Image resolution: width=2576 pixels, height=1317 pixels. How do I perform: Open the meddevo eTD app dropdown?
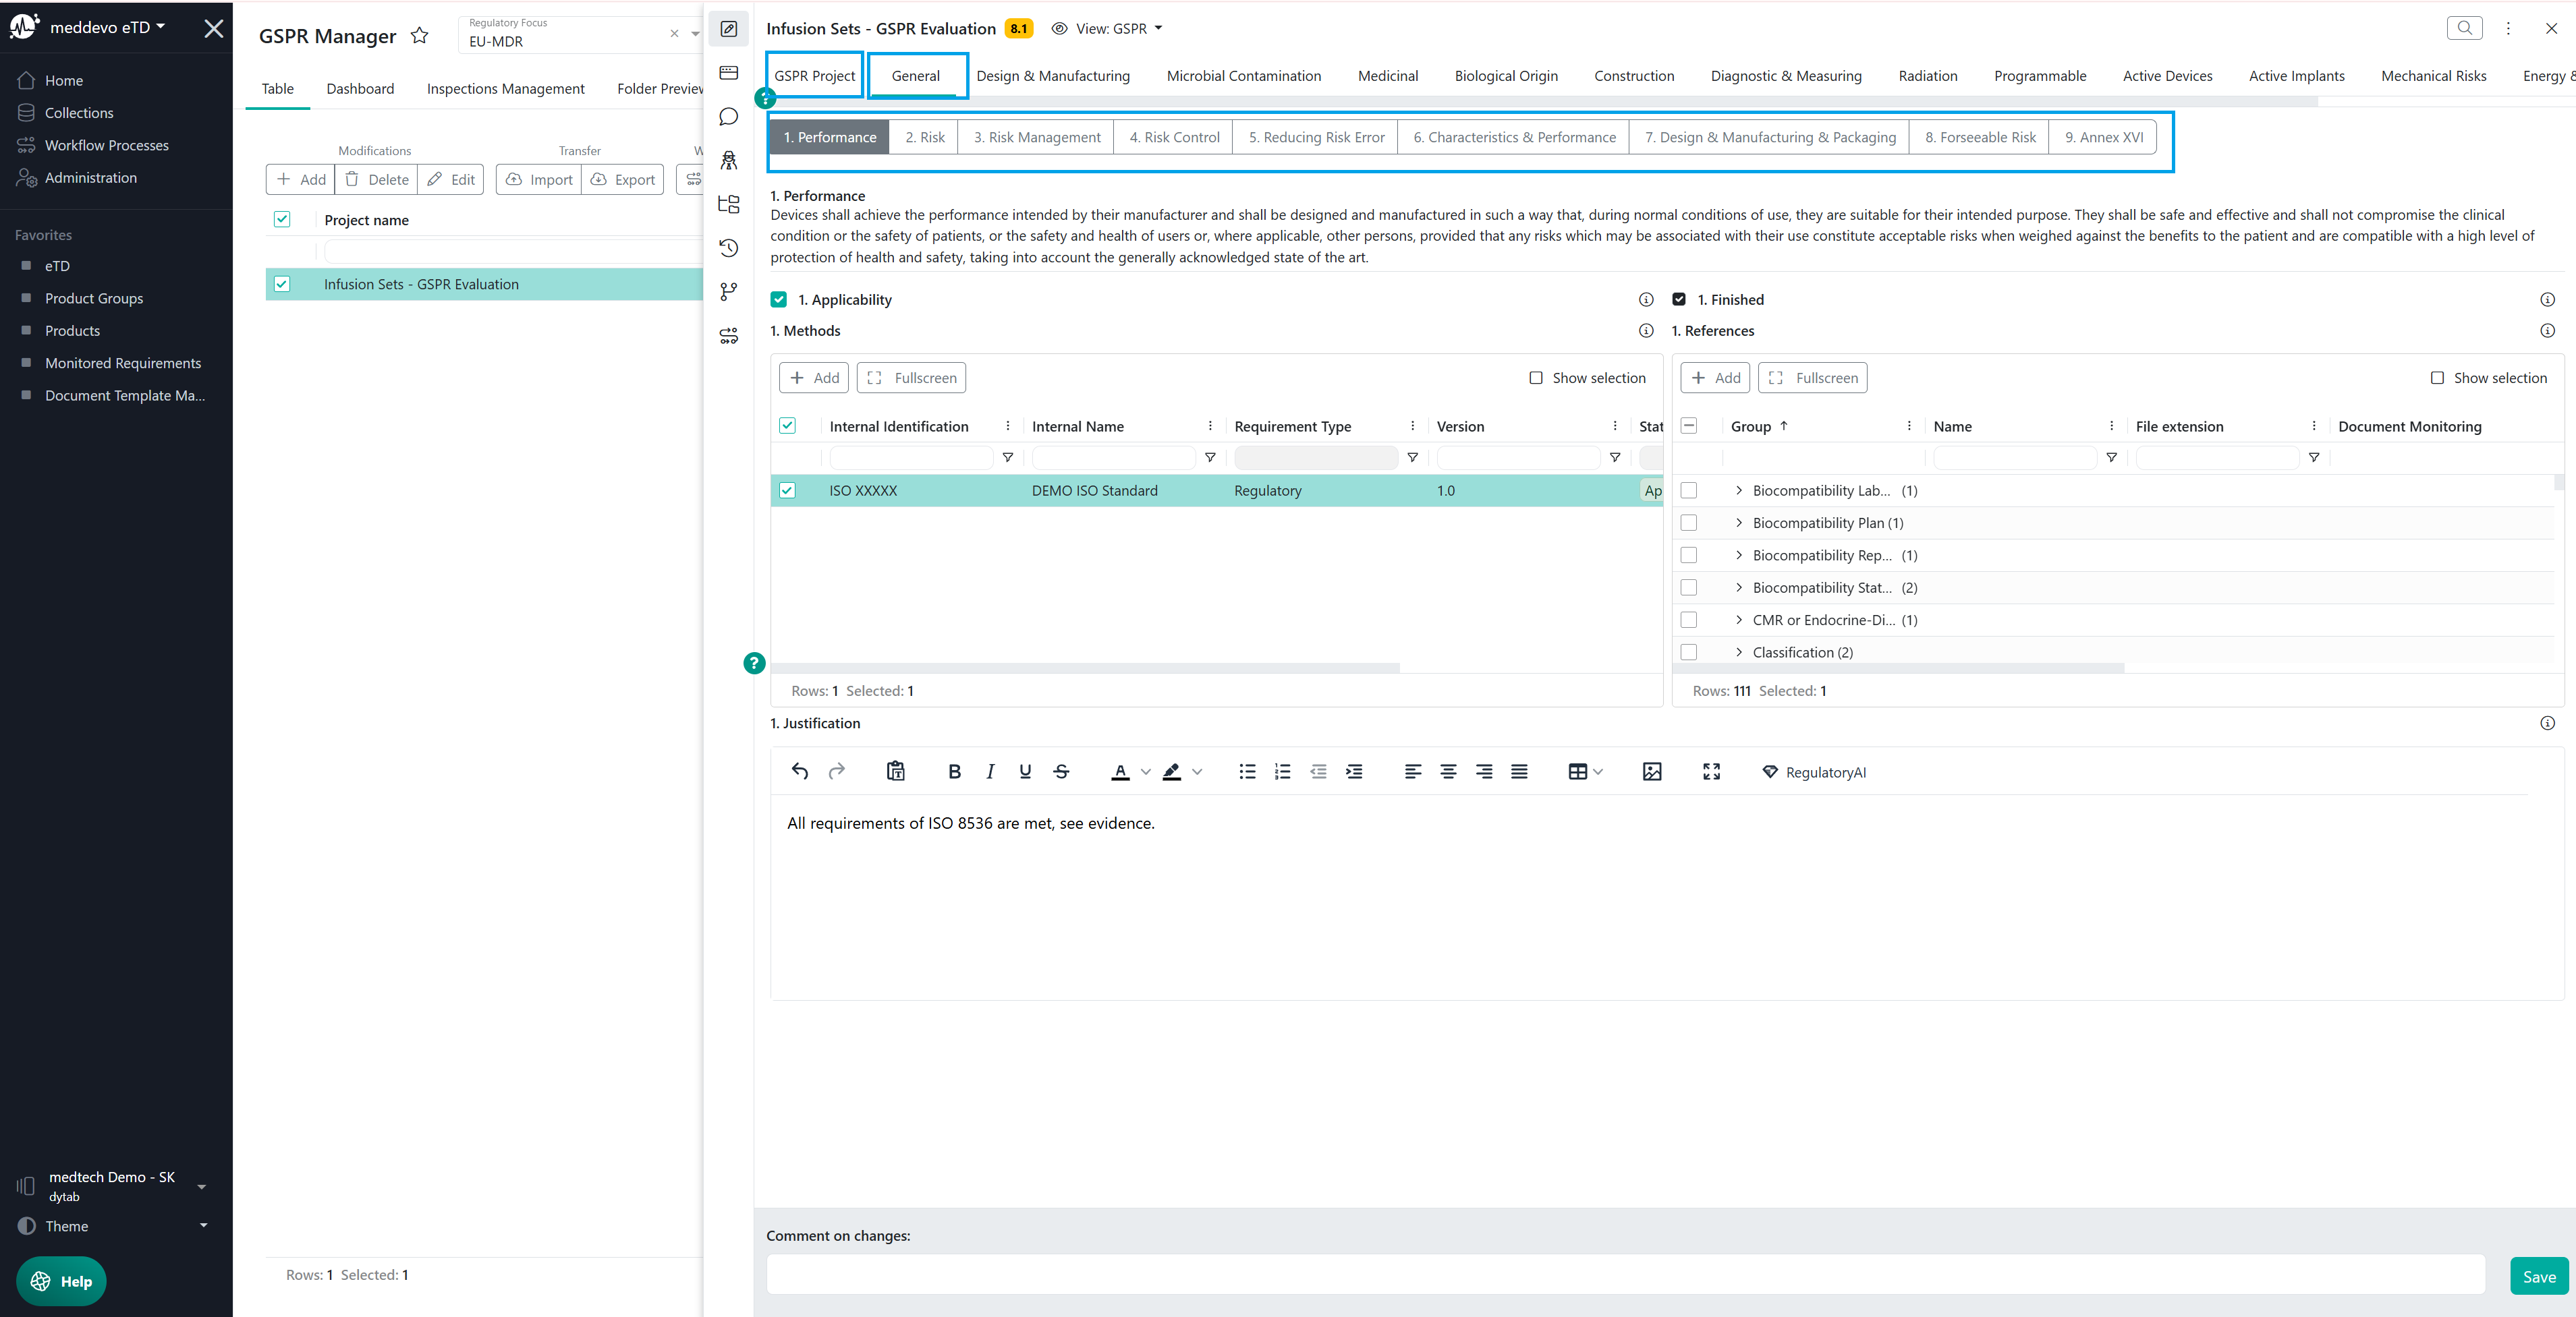coord(107,27)
